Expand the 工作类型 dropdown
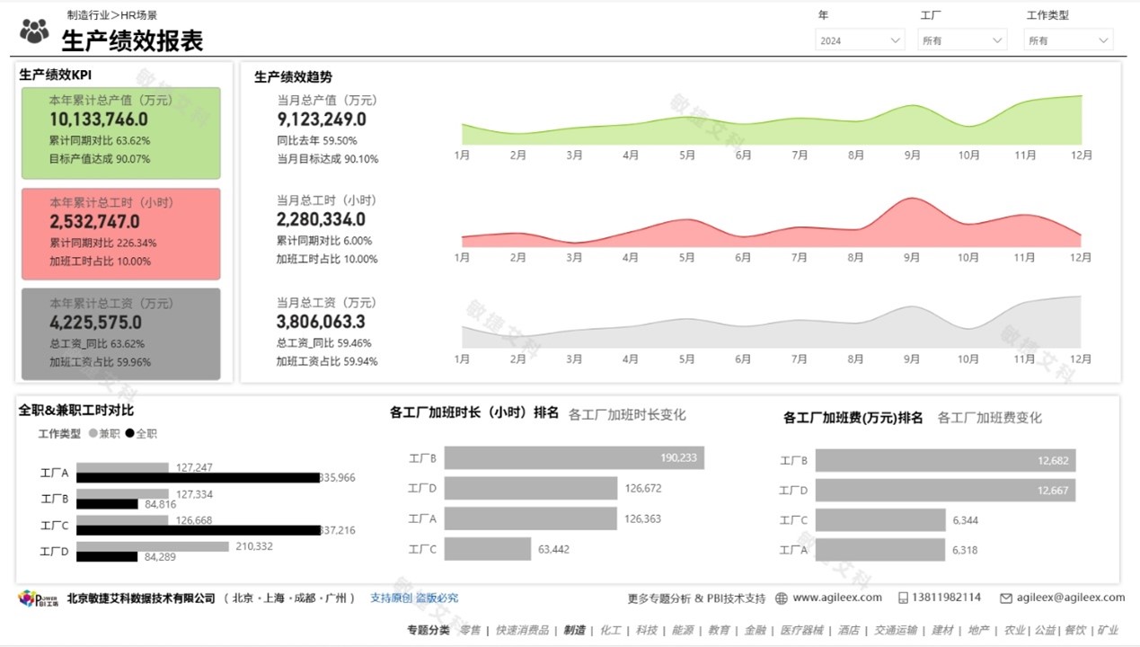1140x647 pixels. tap(1067, 40)
